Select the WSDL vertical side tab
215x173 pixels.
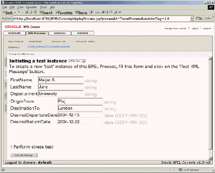[x=6, y=85]
